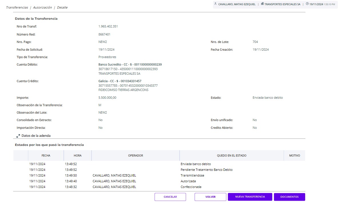Start a NUEVA TRANSFERENCIA
The height and width of the screenshot is (202, 338).
pos(250,197)
